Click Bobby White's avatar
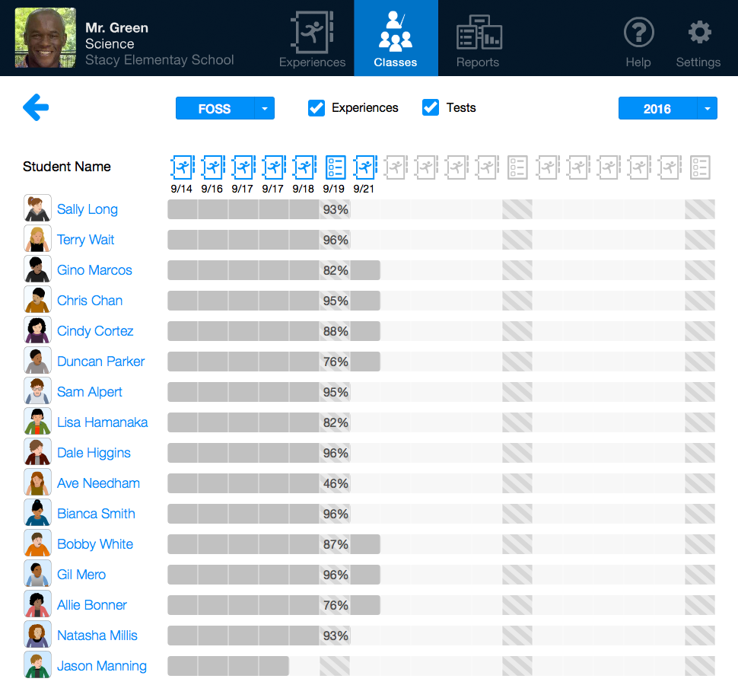The image size is (738, 685). click(x=37, y=543)
